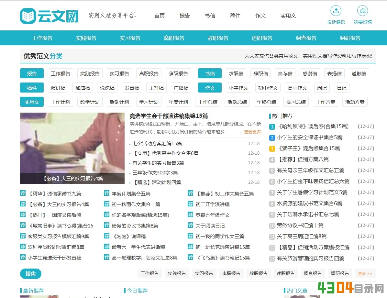Click the teal 实用文 category button
The height and width of the screenshot is (298, 387).
click(32, 102)
